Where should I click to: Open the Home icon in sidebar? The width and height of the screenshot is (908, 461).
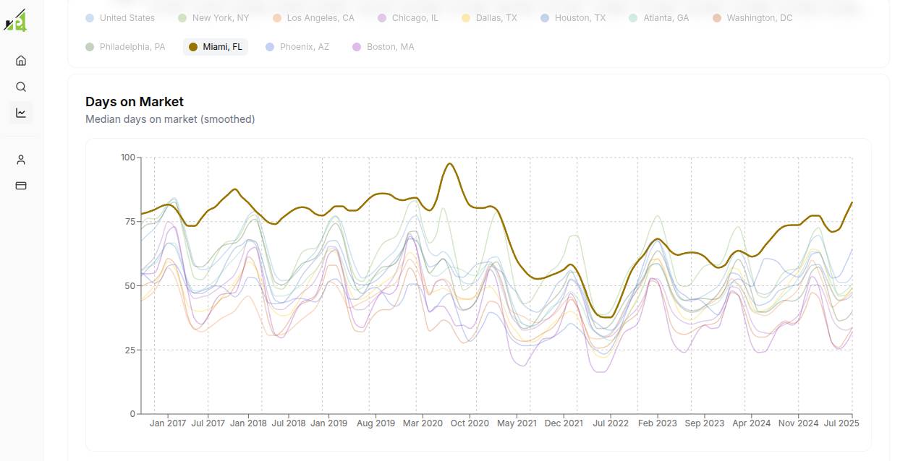point(21,61)
